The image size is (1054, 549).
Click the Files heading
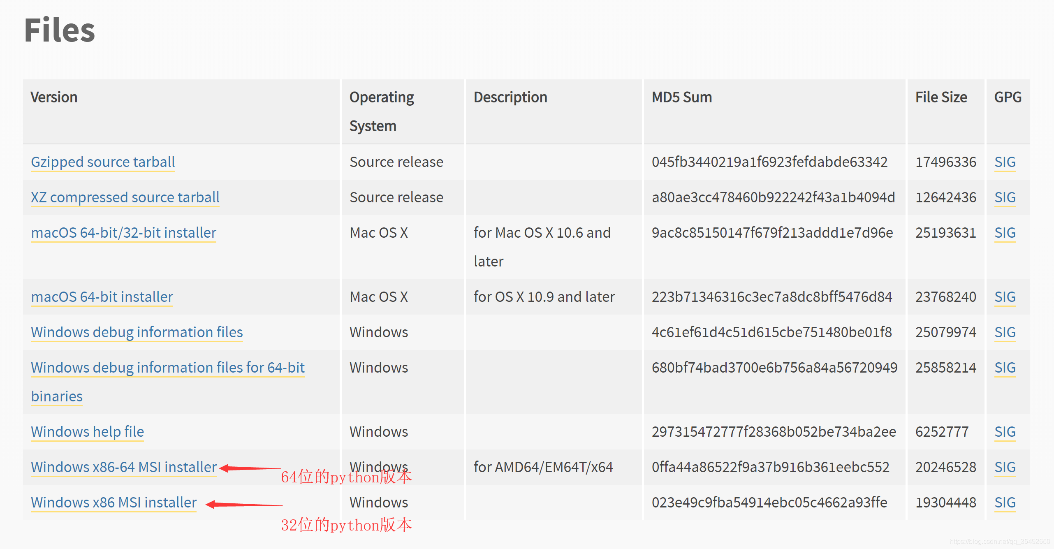pyautogui.click(x=60, y=30)
